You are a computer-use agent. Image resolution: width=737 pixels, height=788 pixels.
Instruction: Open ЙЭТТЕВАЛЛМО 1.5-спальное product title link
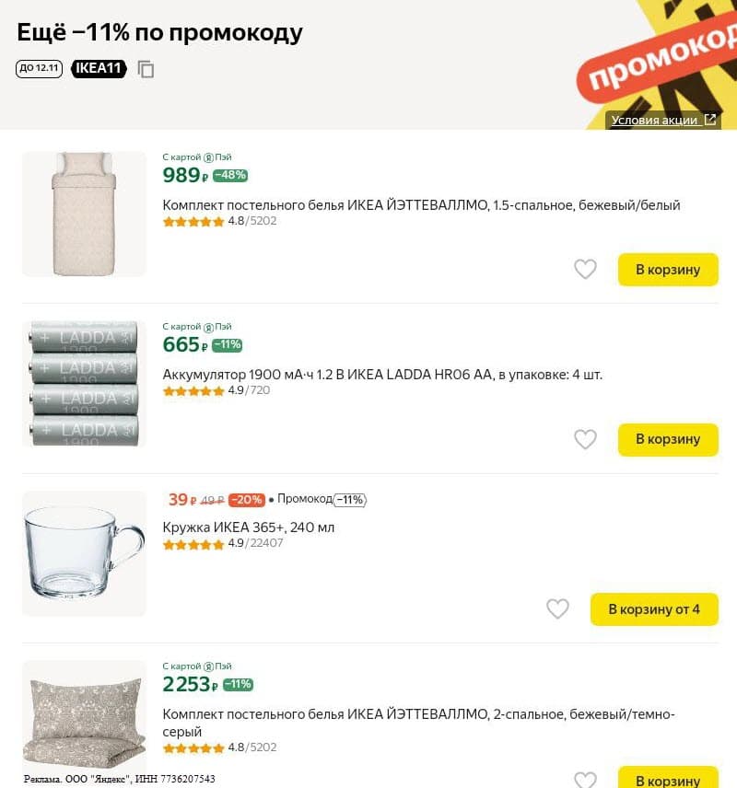(421, 205)
